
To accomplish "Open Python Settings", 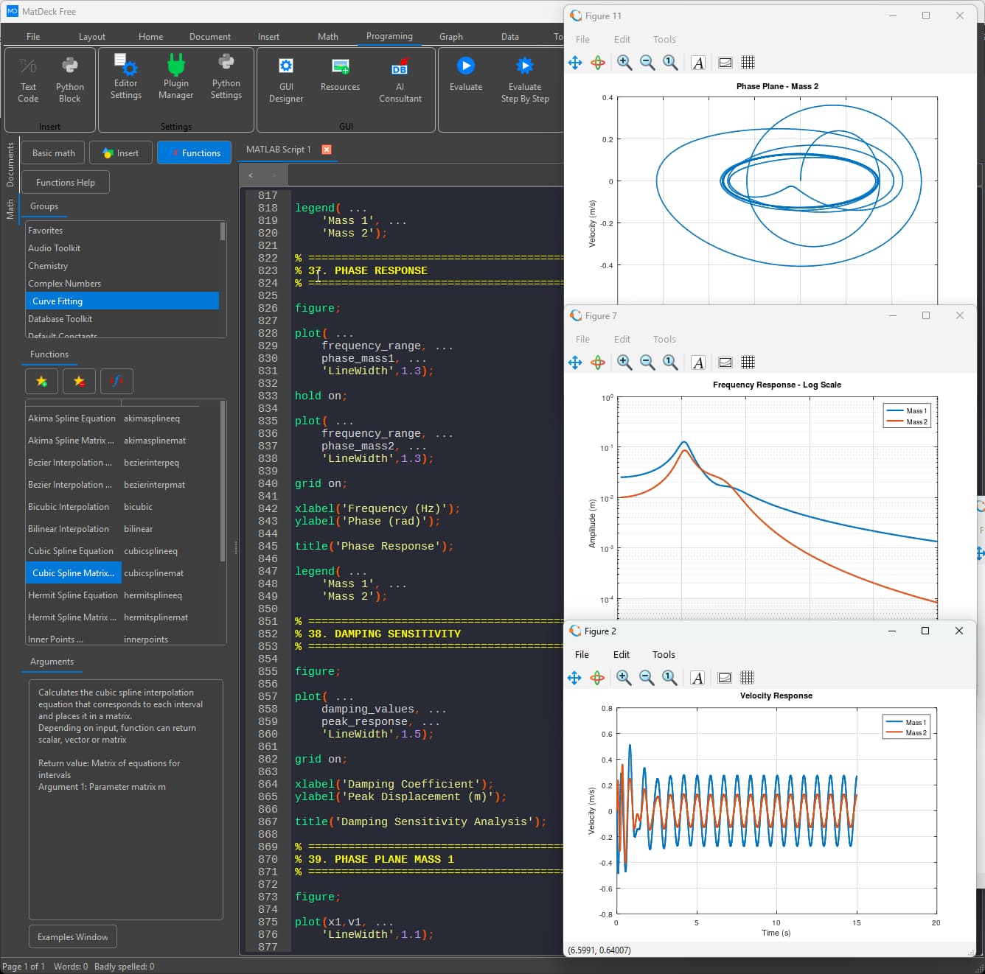I will [x=226, y=77].
